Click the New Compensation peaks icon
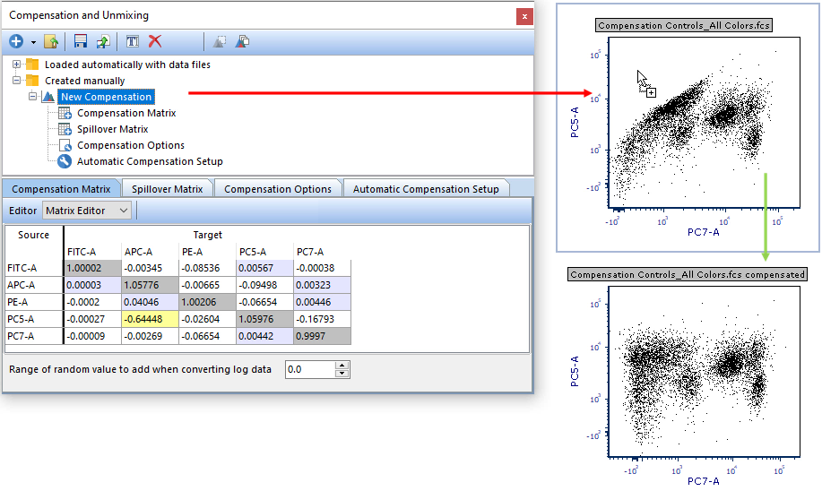 click(x=48, y=97)
